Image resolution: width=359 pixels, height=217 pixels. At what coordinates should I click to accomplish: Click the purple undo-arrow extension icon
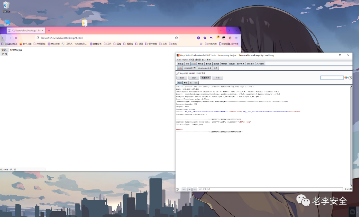coord(211,38)
